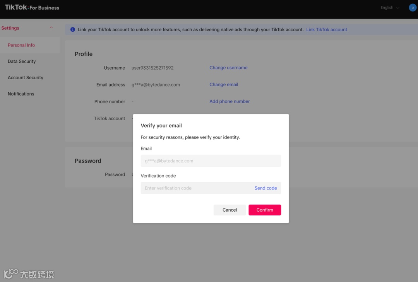This screenshot has height=282, width=418.
Task: Click Send code in verification field
Action: coord(266,188)
